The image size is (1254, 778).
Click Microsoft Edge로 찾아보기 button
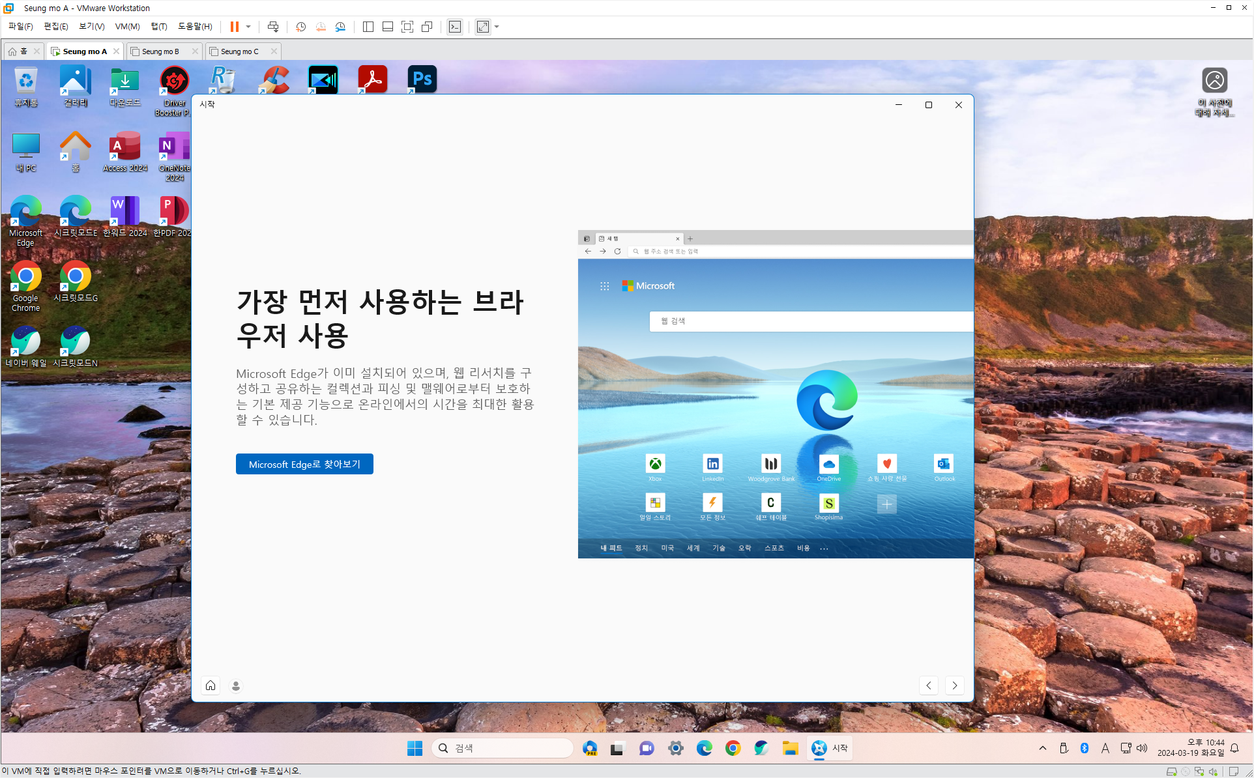[x=304, y=464]
